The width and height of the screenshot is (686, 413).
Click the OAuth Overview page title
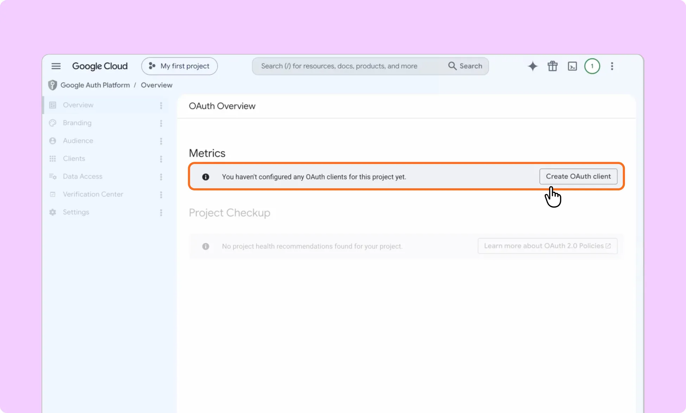pos(222,106)
